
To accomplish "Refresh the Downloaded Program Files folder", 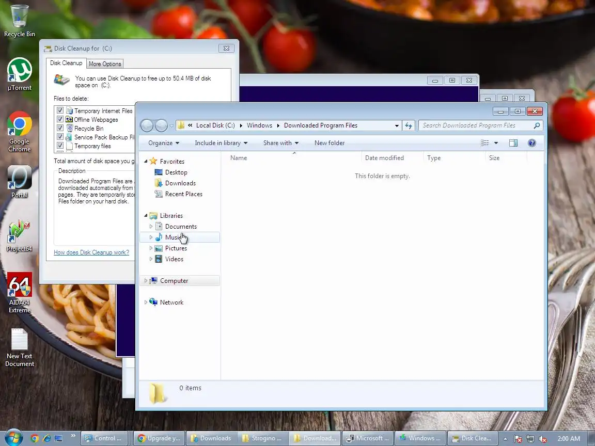I will pyautogui.click(x=409, y=125).
